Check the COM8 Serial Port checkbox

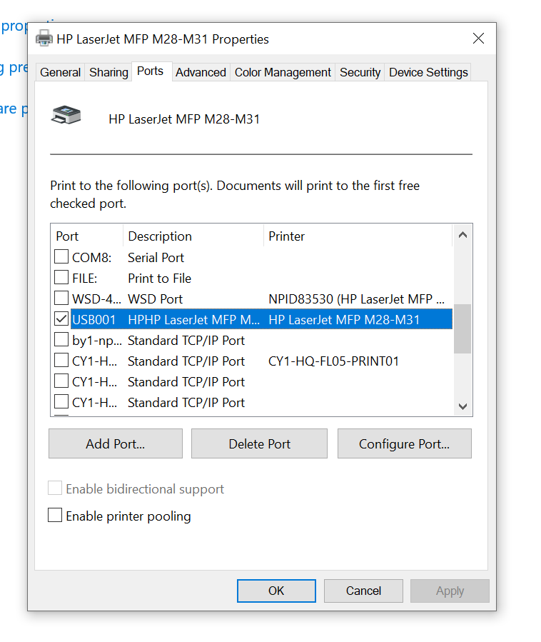click(61, 257)
